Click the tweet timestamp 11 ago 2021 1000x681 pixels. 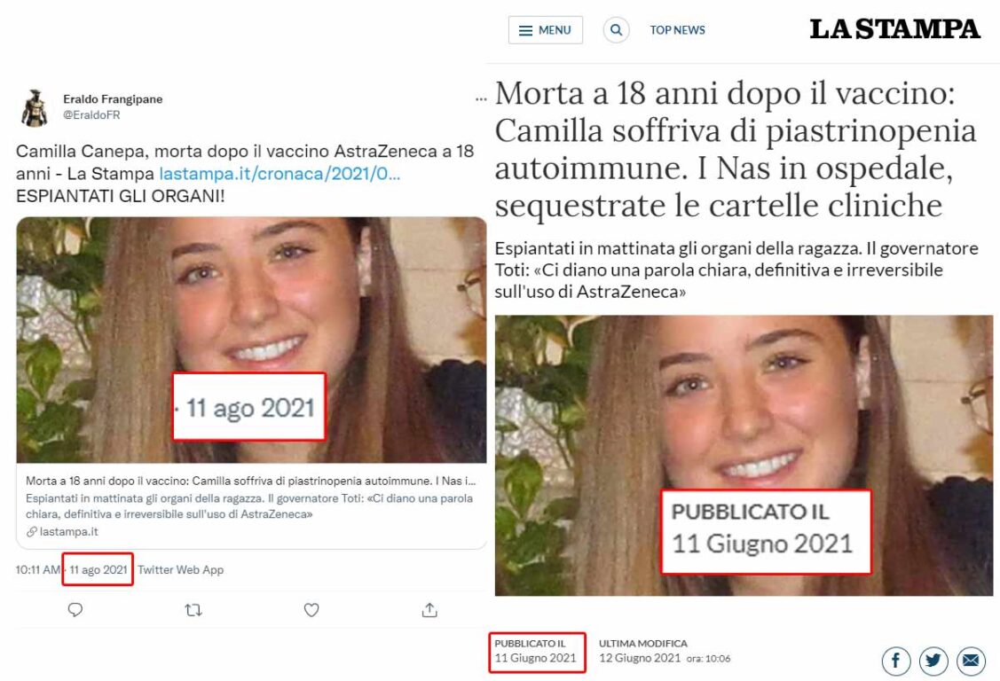tap(98, 569)
